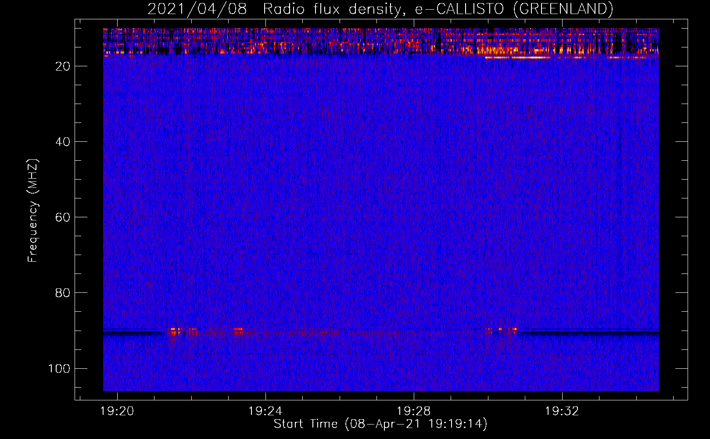
Task: Click the 80 MHz frequency tick label
Action: point(63,293)
